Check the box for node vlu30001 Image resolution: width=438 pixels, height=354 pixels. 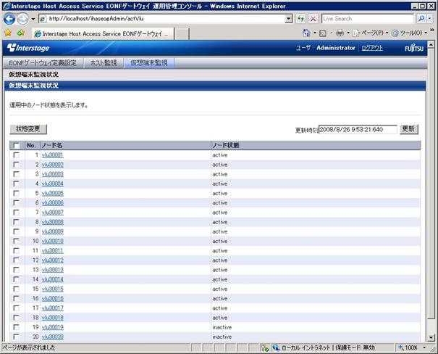16,155
